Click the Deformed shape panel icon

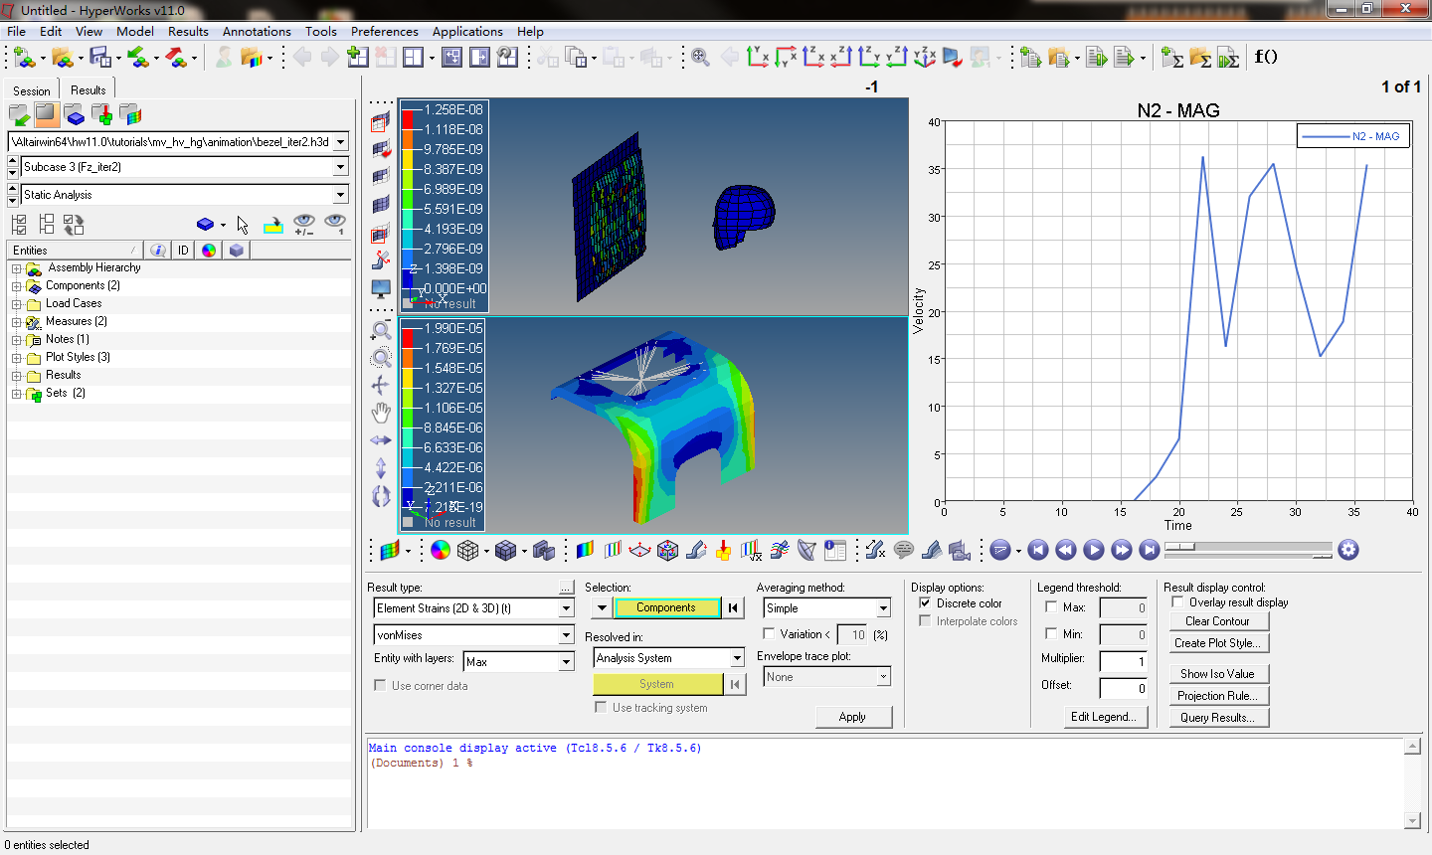coord(696,550)
